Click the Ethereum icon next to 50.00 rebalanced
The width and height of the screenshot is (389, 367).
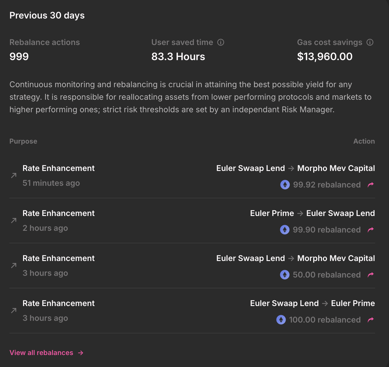[x=285, y=275]
